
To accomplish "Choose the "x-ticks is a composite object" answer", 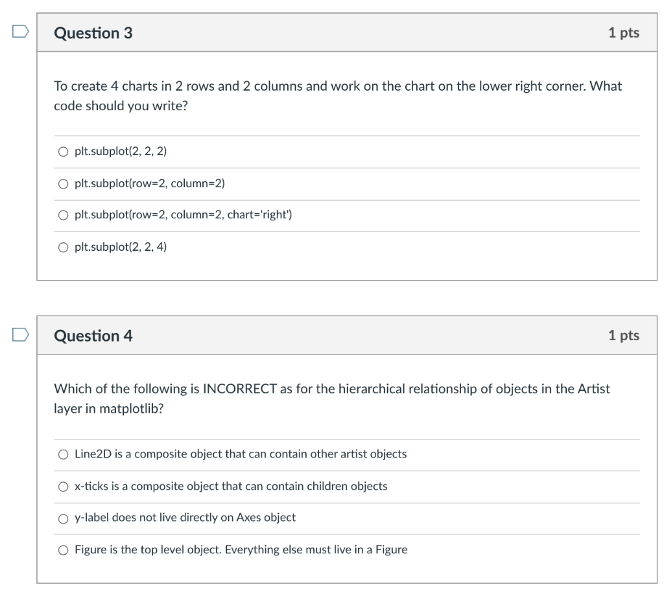I will click(x=64, y=487).
